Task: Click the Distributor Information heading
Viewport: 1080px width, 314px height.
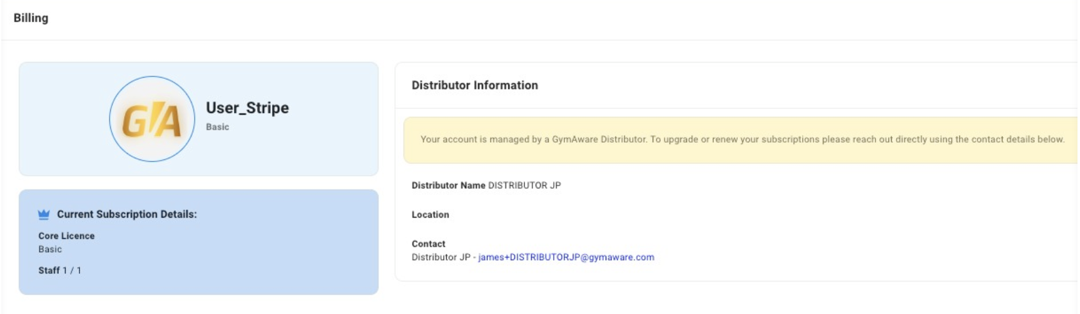Action: click(474, 85)
